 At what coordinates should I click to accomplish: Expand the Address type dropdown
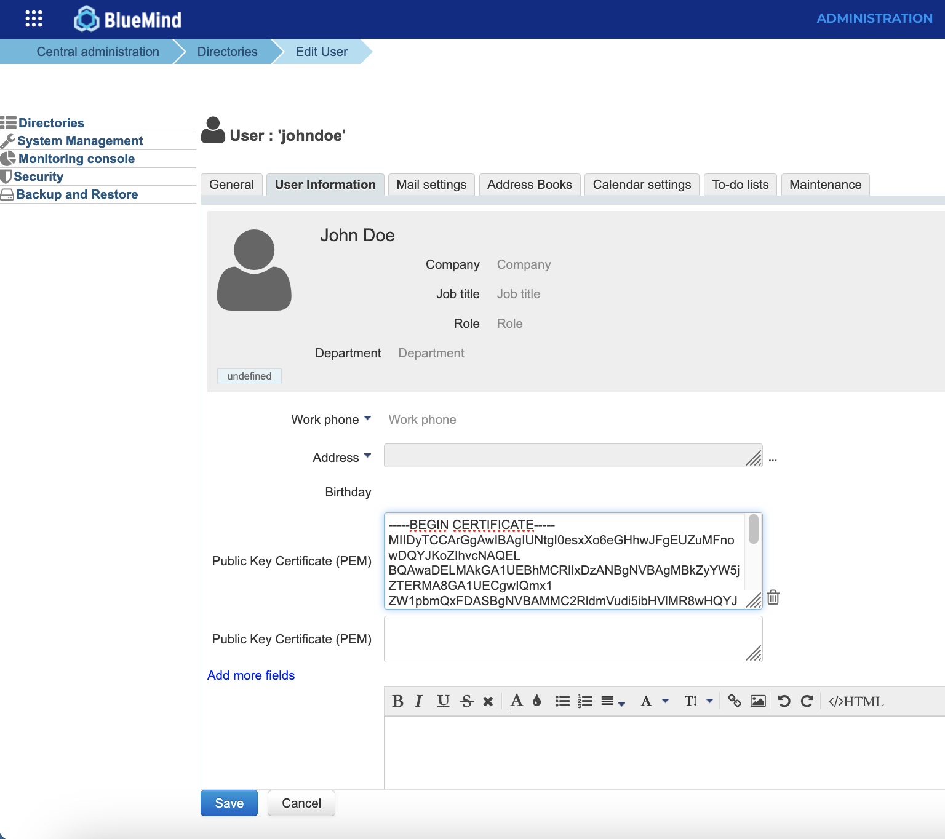click(x=367, y=456)
